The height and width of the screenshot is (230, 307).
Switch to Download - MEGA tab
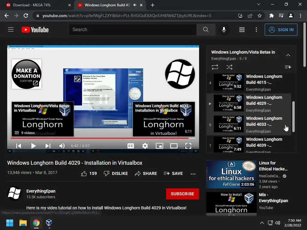pos(37,5)
